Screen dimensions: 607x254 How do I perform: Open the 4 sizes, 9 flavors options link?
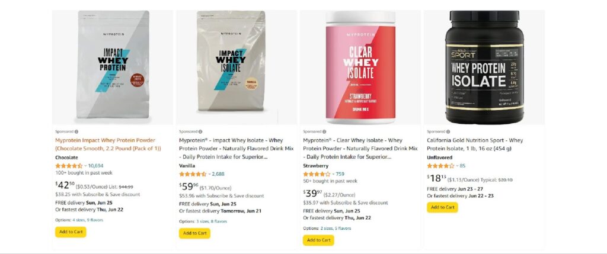(88, 220)
